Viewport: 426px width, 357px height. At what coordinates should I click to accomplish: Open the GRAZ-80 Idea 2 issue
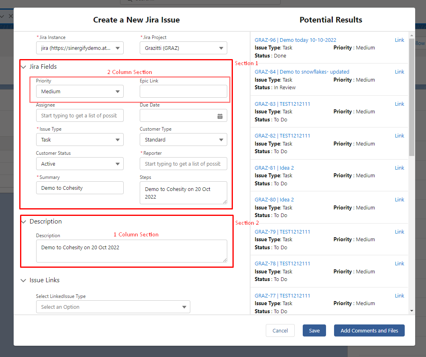tap(274, 200)
